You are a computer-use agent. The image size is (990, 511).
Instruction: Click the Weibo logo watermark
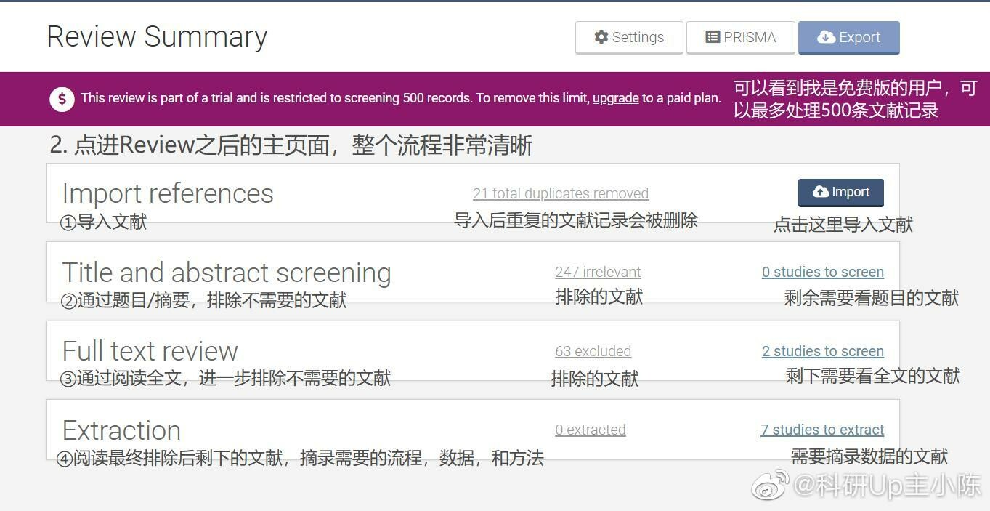click(x=770, y=485)
